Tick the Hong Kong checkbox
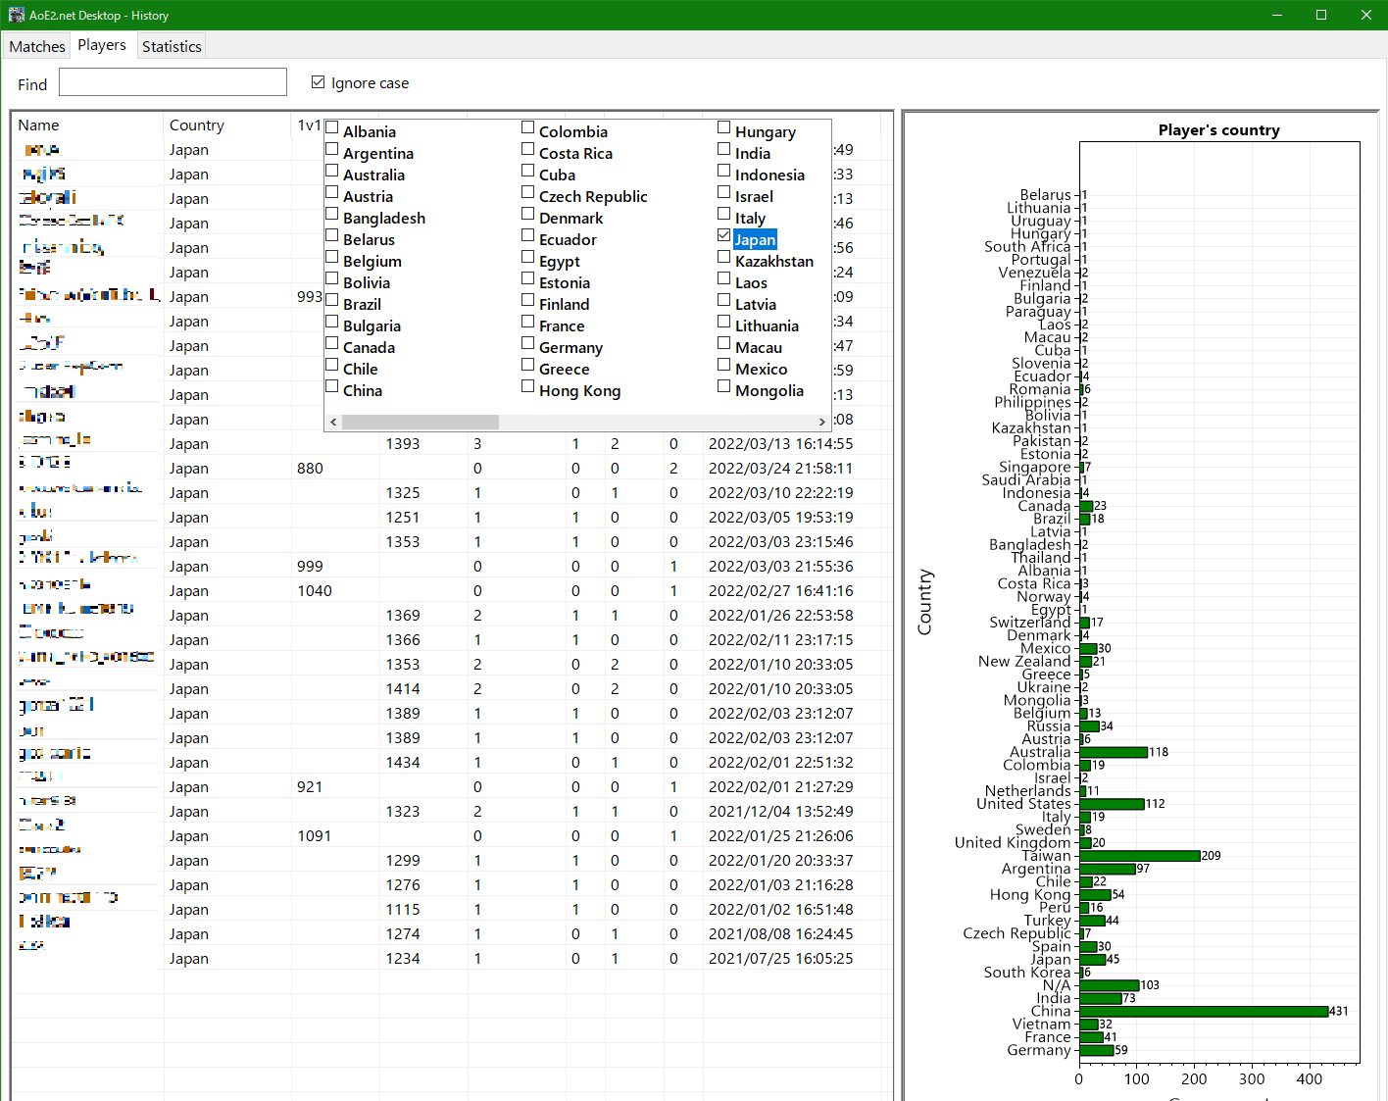Image resolution: width=1388 pixels, height=1101 pixels. pyautogui.click(x=528, y=386)
